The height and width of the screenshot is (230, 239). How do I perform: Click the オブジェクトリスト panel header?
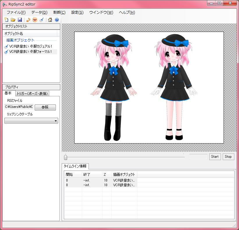tap(31, 26)
